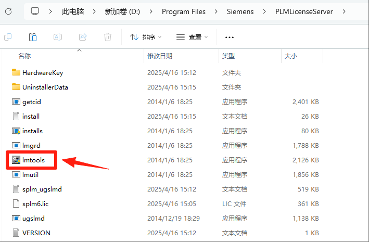Expand chevron after PLMLicenseServer breadcrumb

click(344, 11)
